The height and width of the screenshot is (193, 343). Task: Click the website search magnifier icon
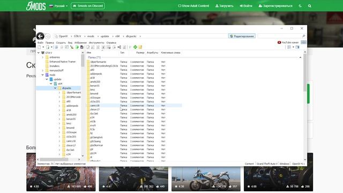point(310,6)
